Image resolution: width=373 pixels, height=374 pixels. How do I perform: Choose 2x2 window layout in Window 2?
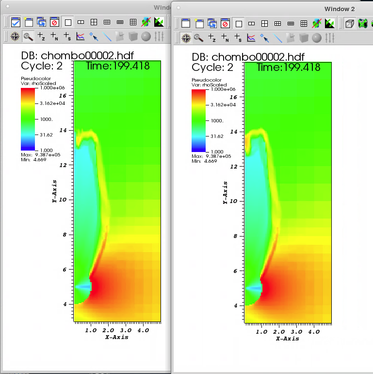click(265, 24)
